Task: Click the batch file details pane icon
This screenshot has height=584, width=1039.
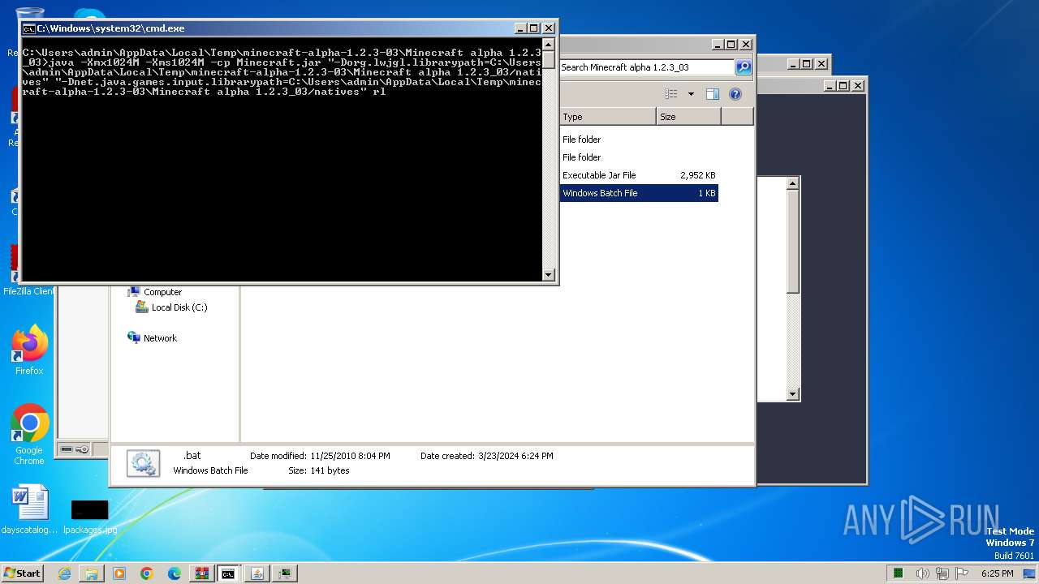Action: [144, 463]
